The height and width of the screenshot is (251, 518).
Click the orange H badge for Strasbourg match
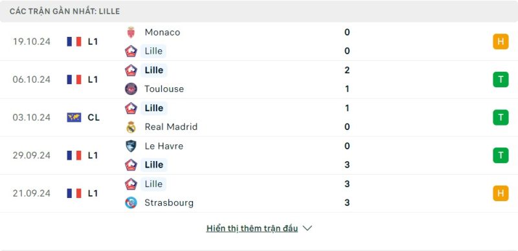501,193
